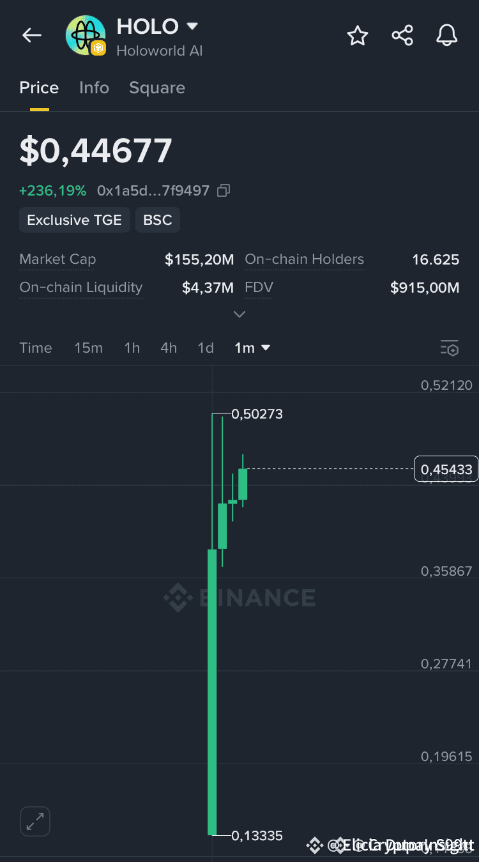Tap the price alert bell icon
This screenshot has width=479, height=862.
coord(447,36)
